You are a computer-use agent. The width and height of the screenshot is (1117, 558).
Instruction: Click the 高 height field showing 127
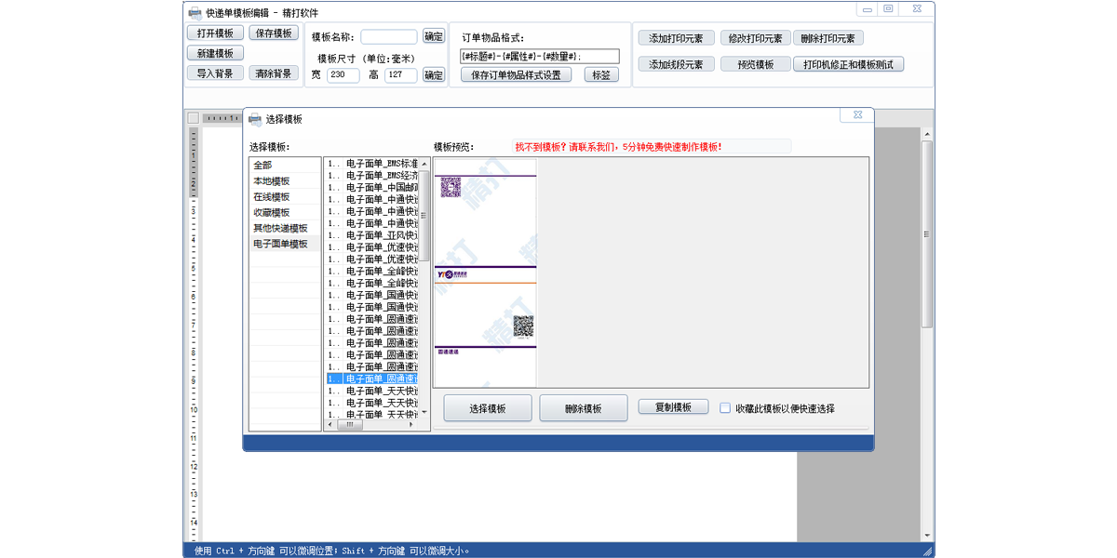(x=401, y=75)
